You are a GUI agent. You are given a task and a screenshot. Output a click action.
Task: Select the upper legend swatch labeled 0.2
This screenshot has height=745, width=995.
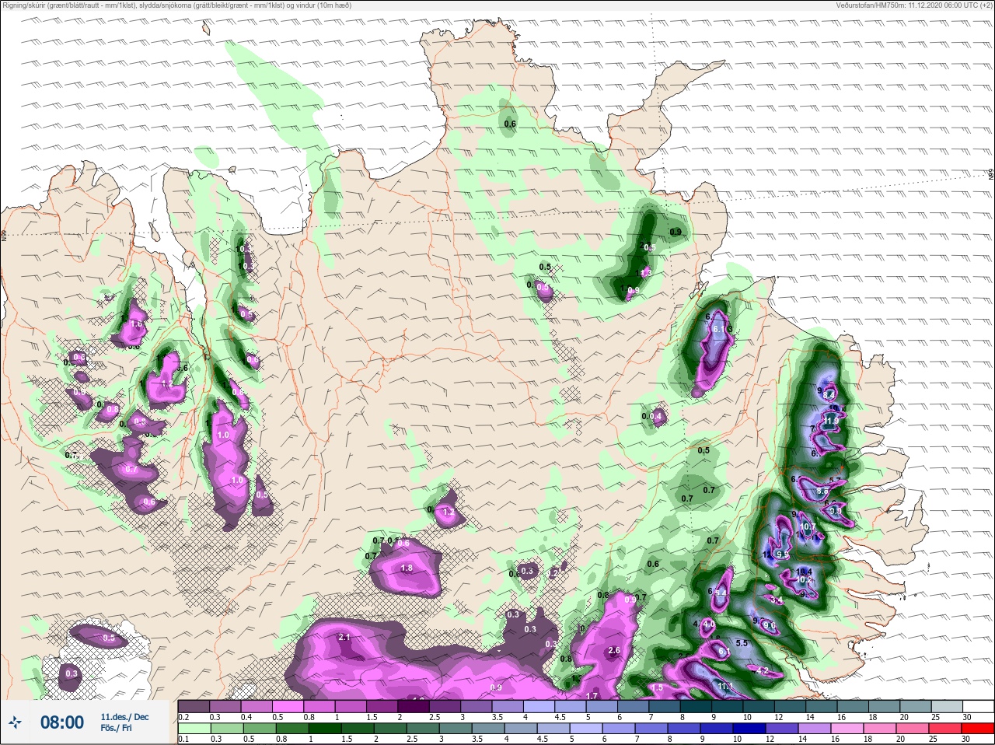[x=193, y=705]
